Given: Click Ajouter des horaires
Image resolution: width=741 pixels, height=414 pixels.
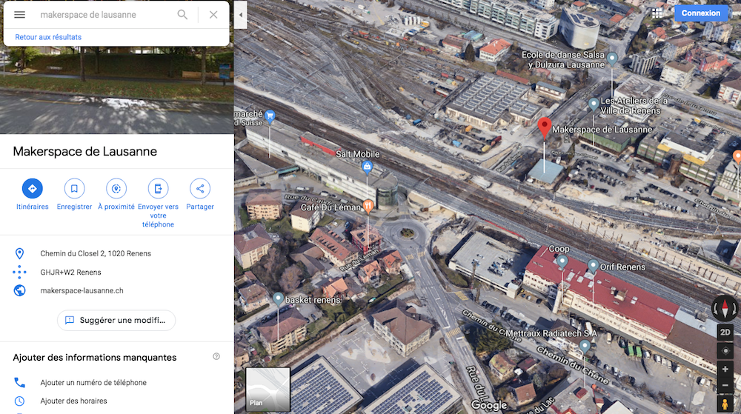Looking at the screenshot, I should 73,401.
